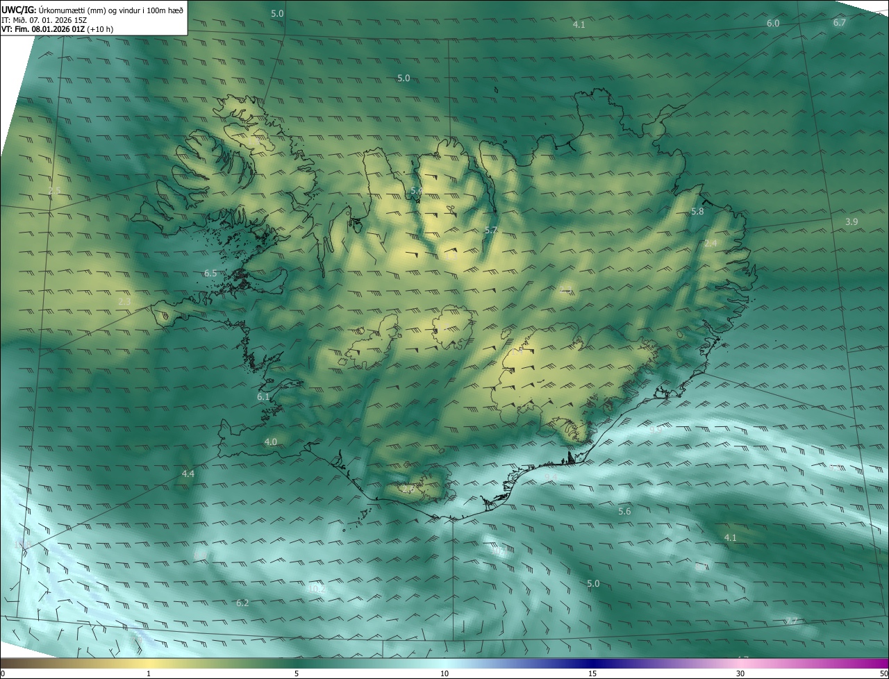
Task: Click the map title 'Úrkomumætti (mm) og vindur í 100m hæð'
Action: tap(110, 10)
